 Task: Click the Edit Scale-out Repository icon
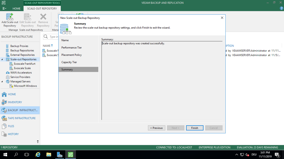pos(28,17)
